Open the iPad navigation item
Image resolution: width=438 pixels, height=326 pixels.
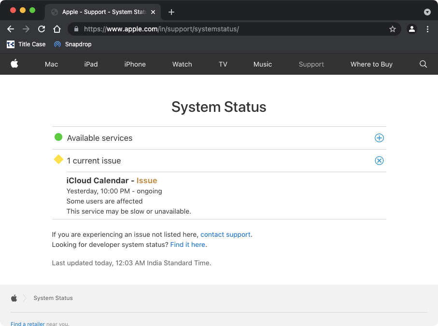[91, 65]
